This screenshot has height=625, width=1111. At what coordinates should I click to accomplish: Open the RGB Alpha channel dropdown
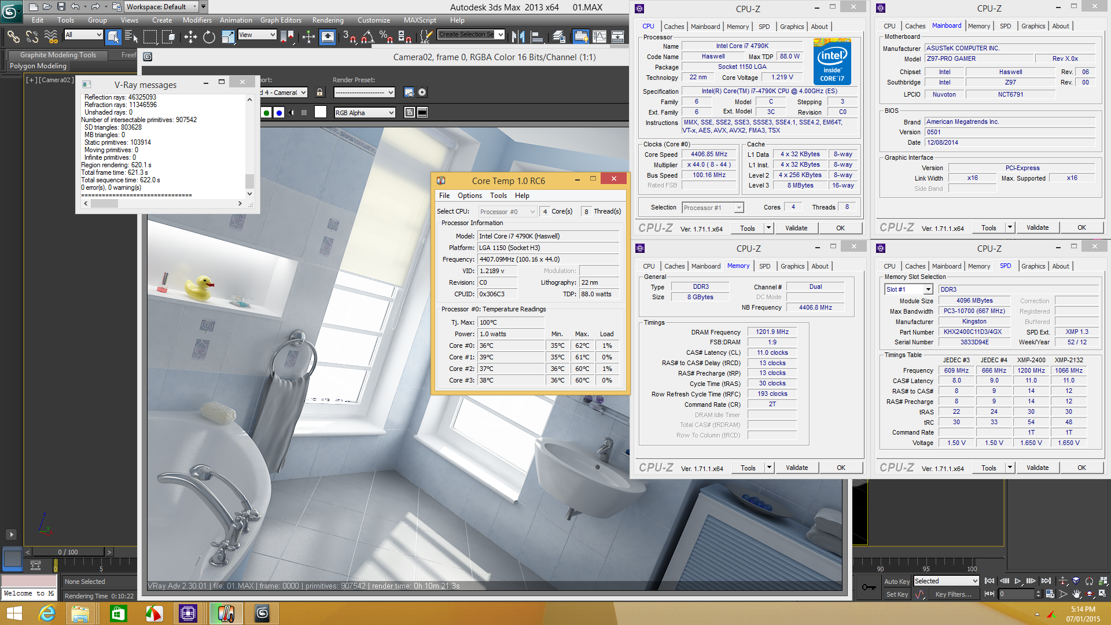pos(365,113)
